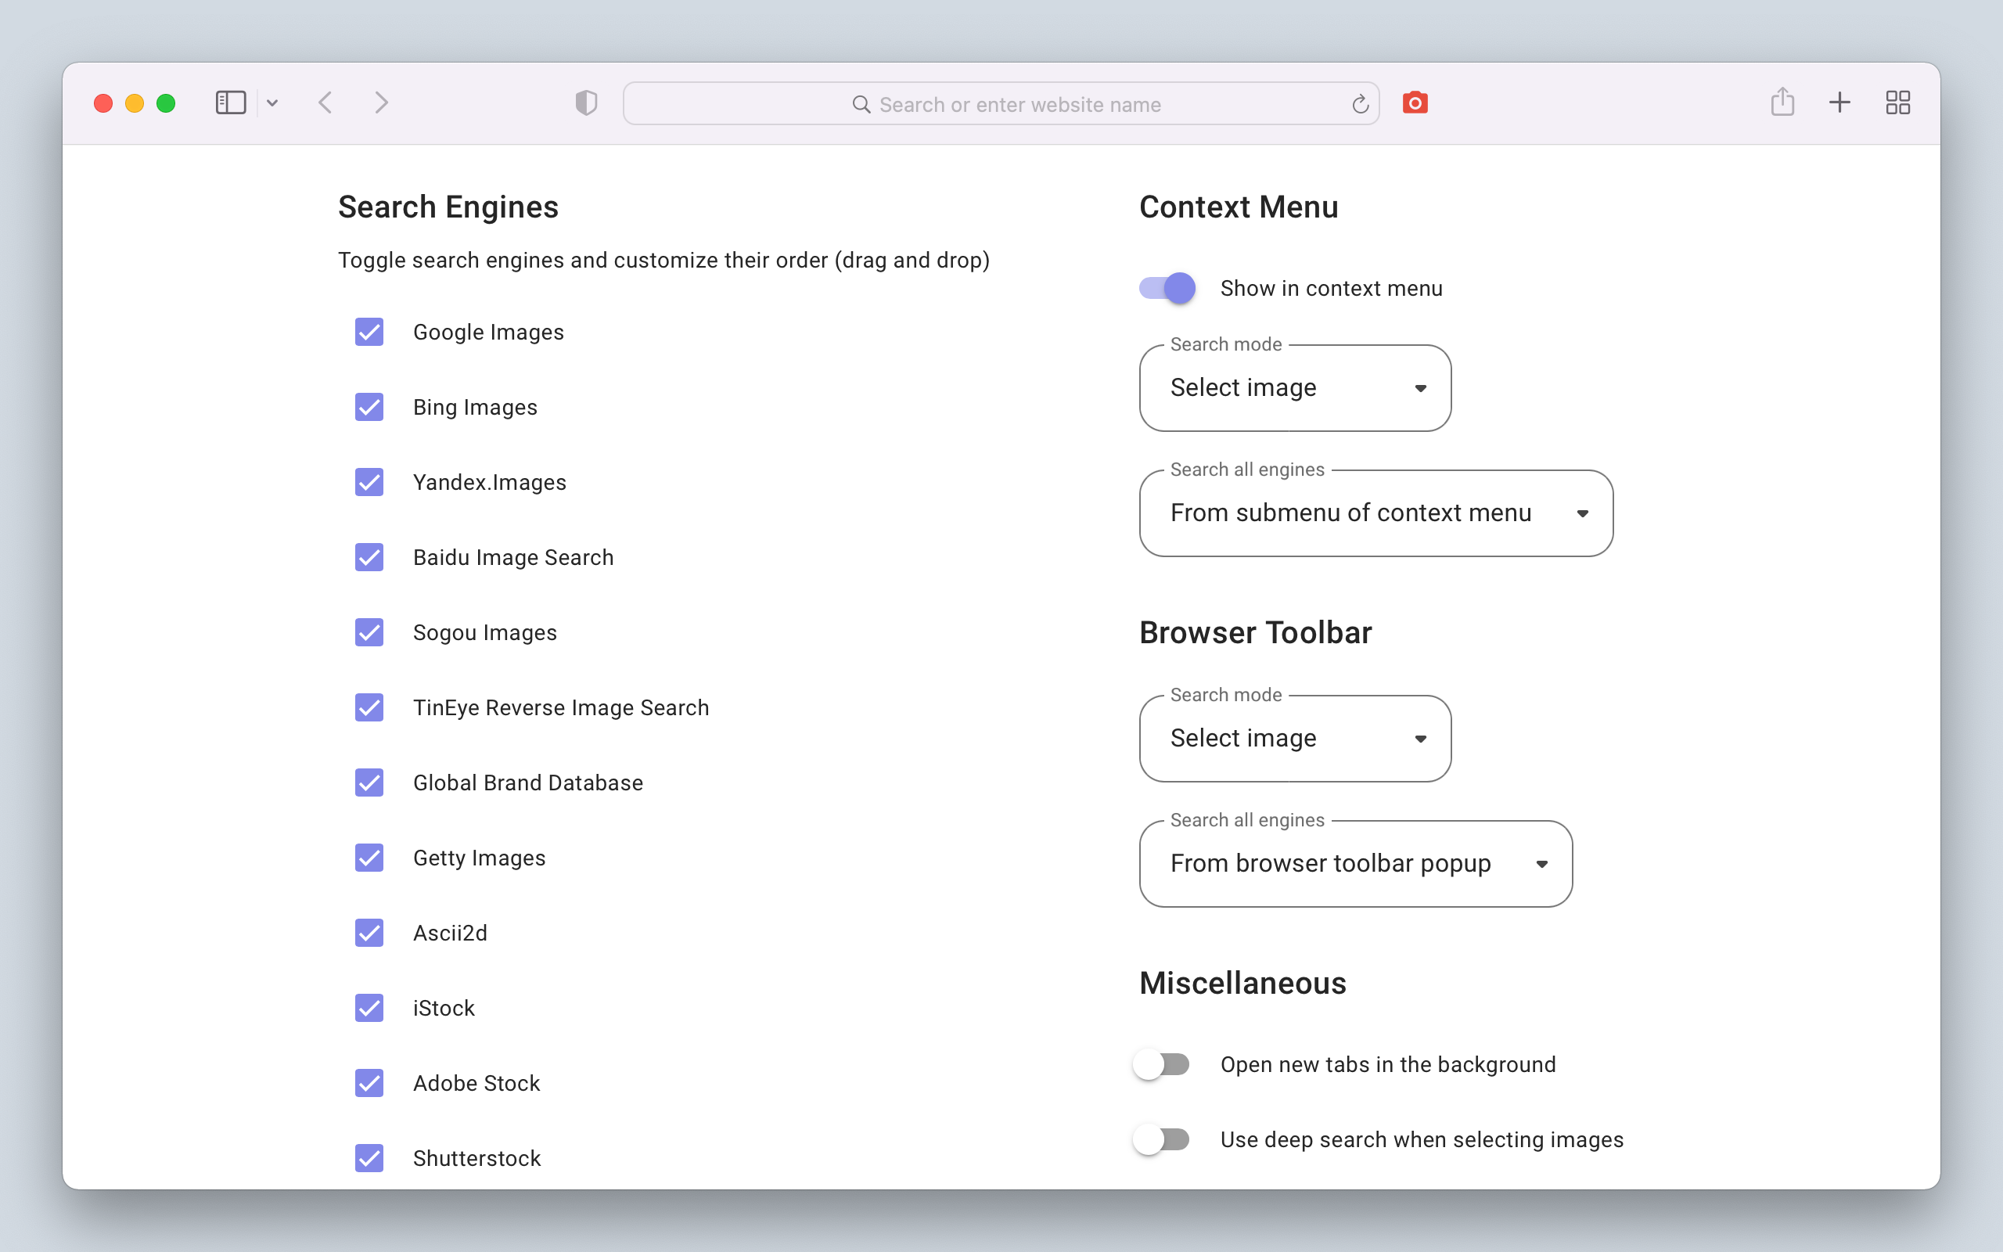Enable Open new tabs in the background
Image resolution: width=2003 pixels, height=1252 pixels.
point(1161,1064)
